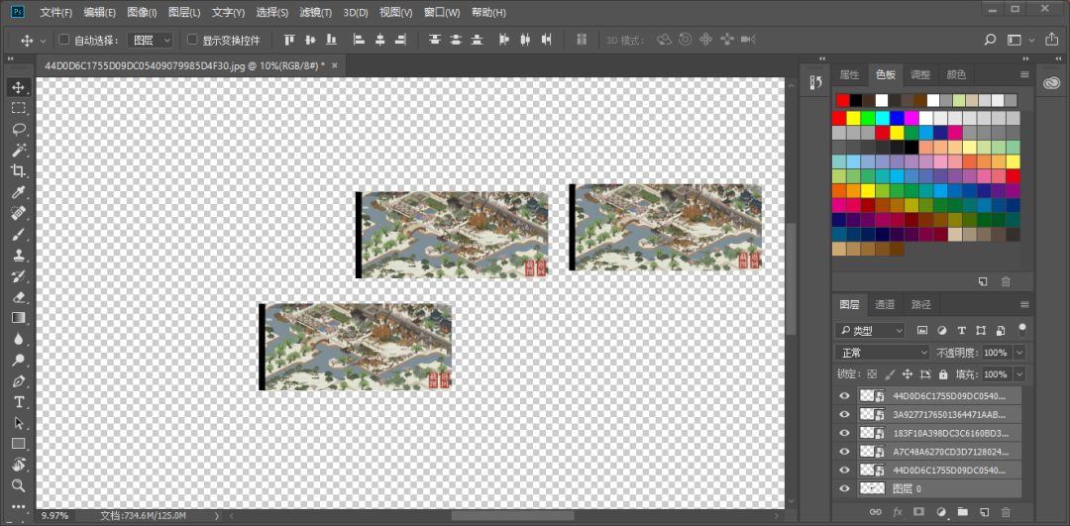Open the 正常 blend mode dropdown
1070x526 pixels.
tap(883, 353)
